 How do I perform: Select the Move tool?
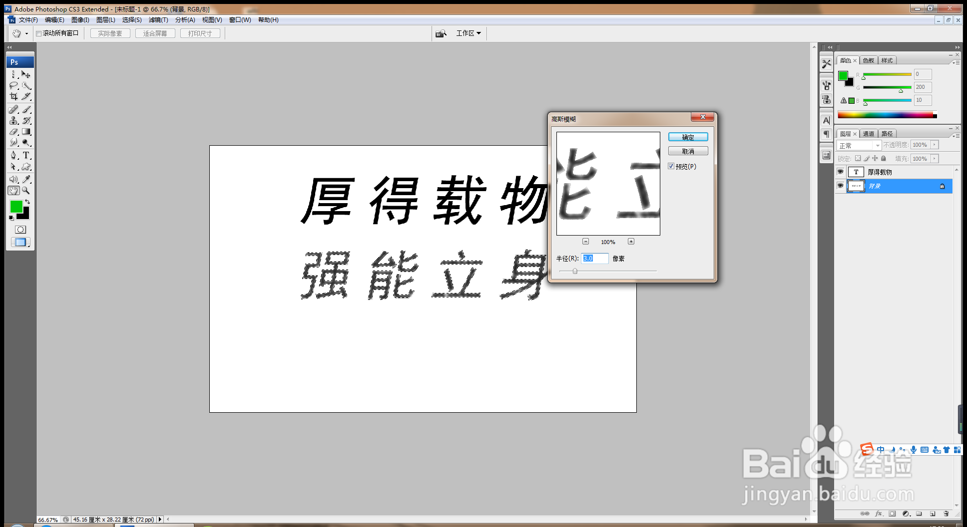(x=26, y=74)
